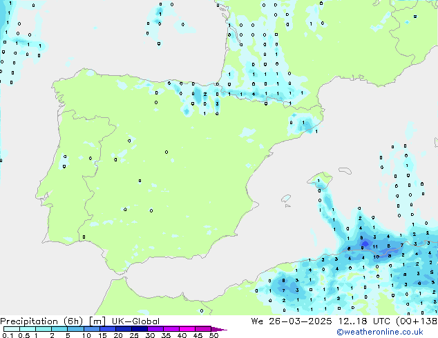Click the 45–50 dark magenta legend swatch
This screenshot has width=438, height=338.
pyautogui.click(x=203, y=329)
